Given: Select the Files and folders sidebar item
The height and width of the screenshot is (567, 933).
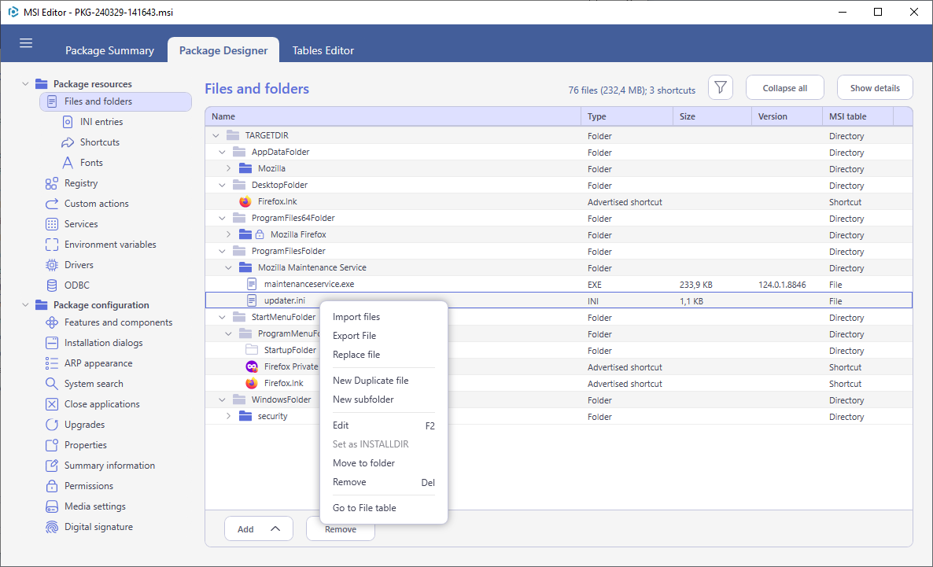Looking at the screenshot, I should tap(116, 101).
